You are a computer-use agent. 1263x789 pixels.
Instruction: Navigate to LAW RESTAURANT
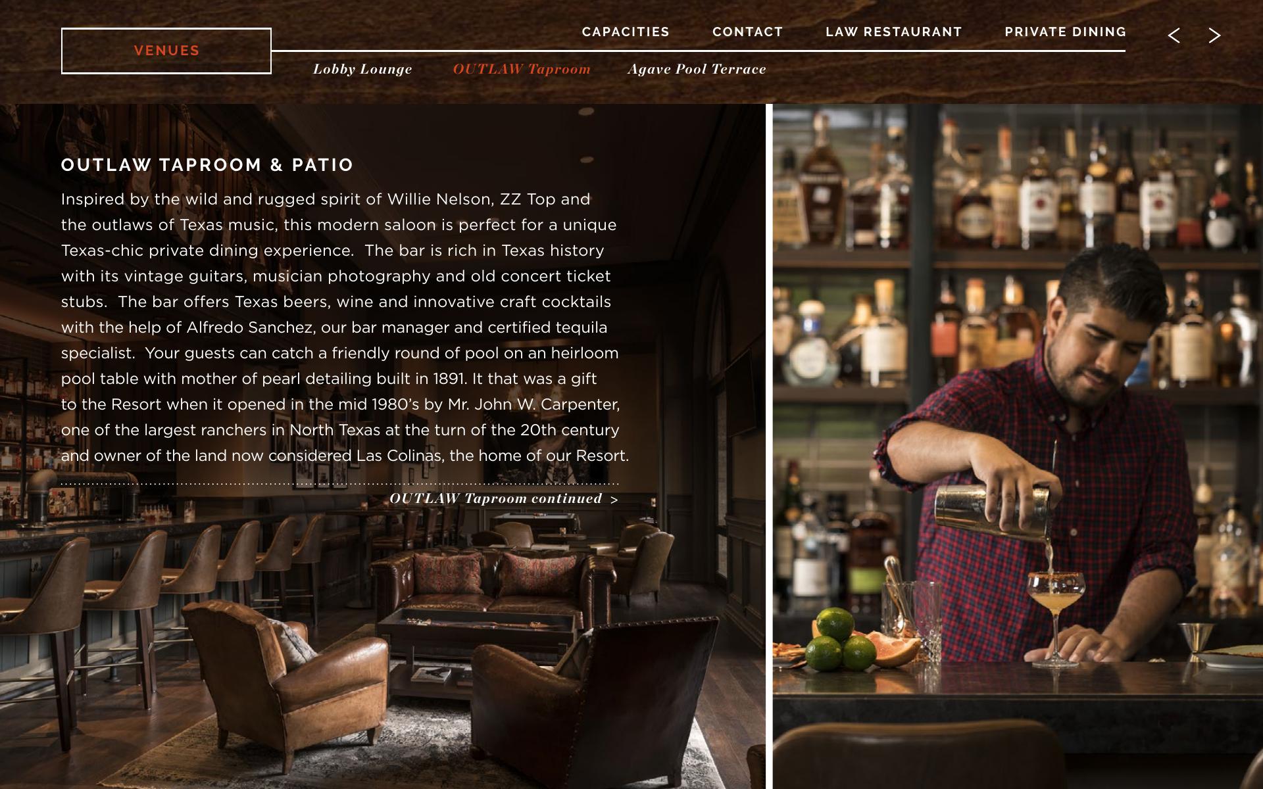click(x=894, y=32)
